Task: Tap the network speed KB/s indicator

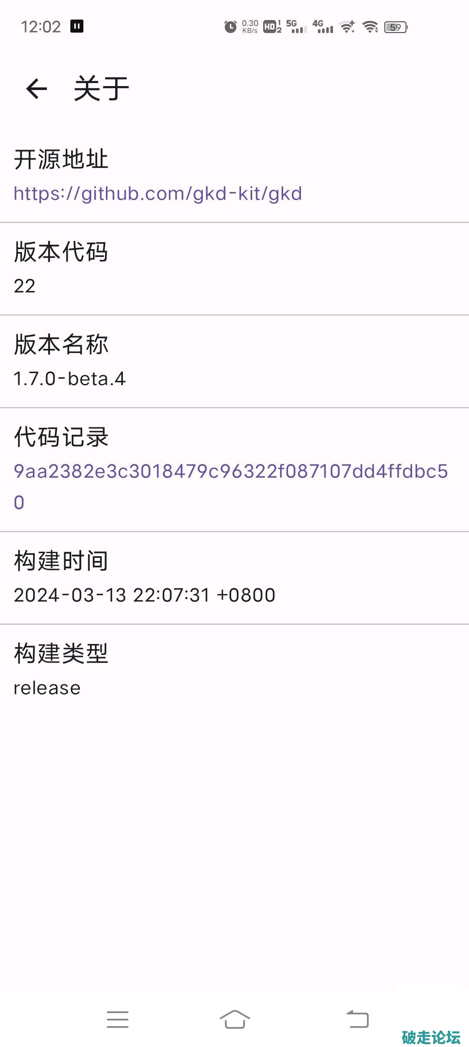Action: click(x=250, y=27)
